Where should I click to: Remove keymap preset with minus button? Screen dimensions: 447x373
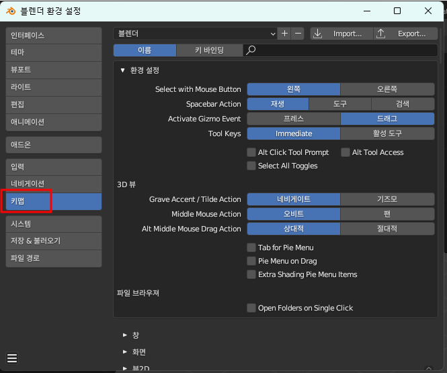[298, 34]
